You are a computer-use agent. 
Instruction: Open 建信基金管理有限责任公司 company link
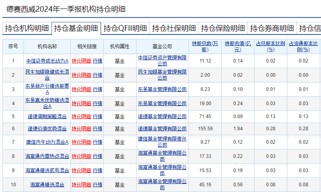[162, 142]
